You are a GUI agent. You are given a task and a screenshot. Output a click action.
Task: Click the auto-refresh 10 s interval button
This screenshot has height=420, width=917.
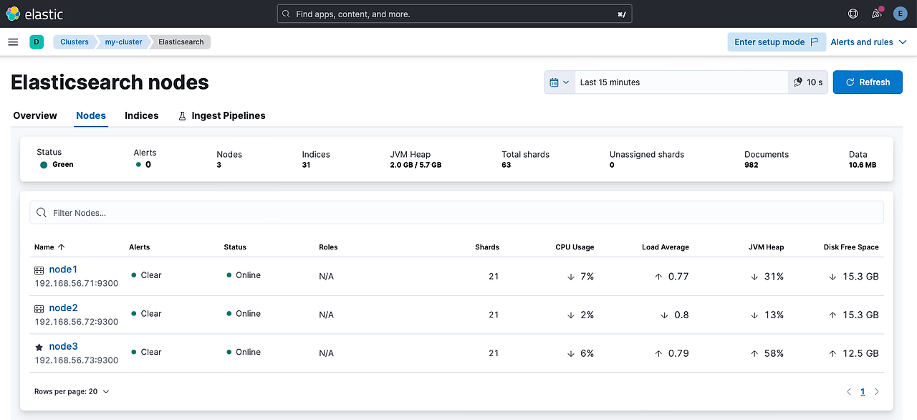[808, 82]
